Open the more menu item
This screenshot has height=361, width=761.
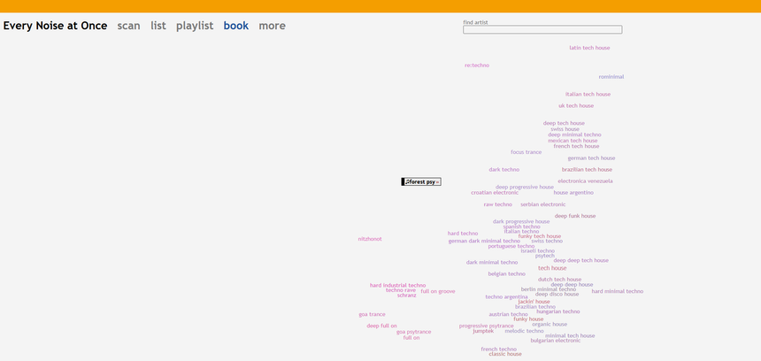click(272, 26)
